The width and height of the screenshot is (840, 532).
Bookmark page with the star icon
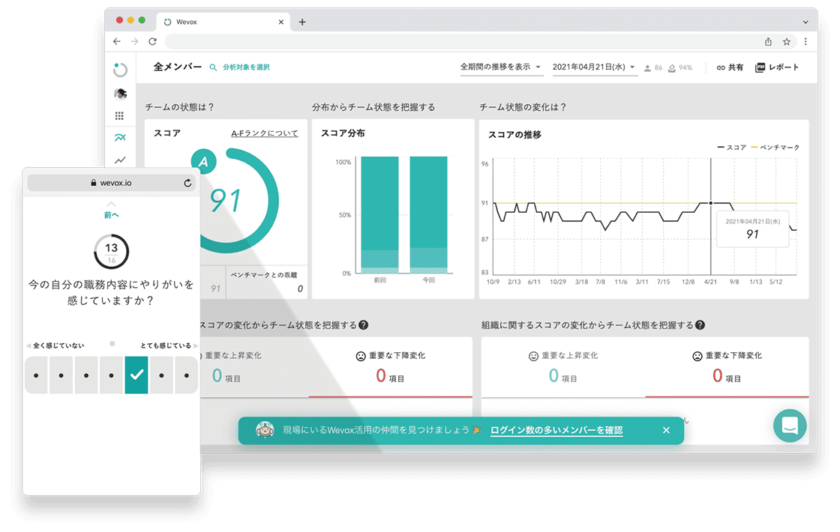tap(787, 42)
